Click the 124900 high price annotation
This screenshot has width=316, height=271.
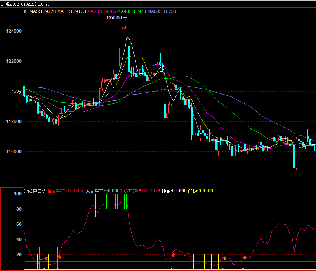[x=114, y=18]
